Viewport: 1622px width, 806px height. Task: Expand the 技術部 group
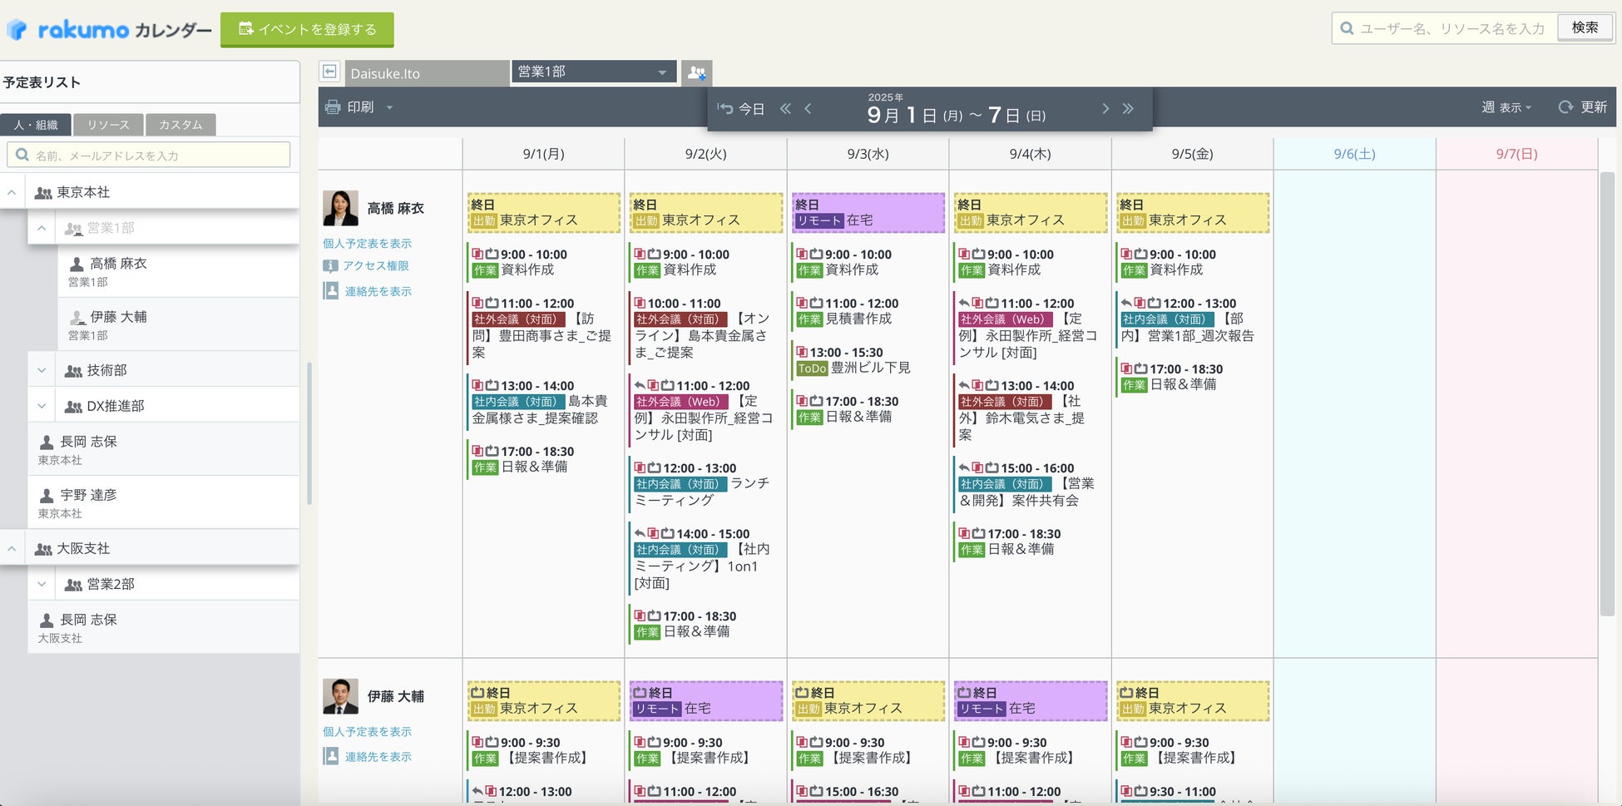pos(42,370)
